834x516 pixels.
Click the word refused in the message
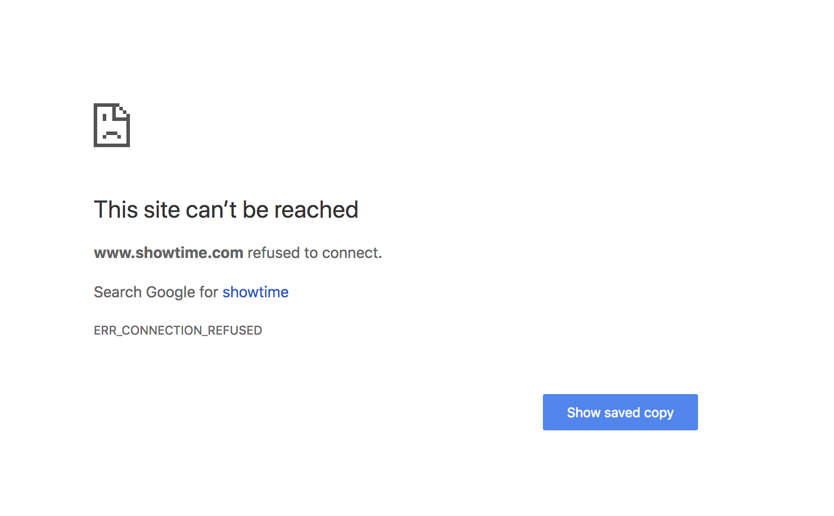coord(273,253)
